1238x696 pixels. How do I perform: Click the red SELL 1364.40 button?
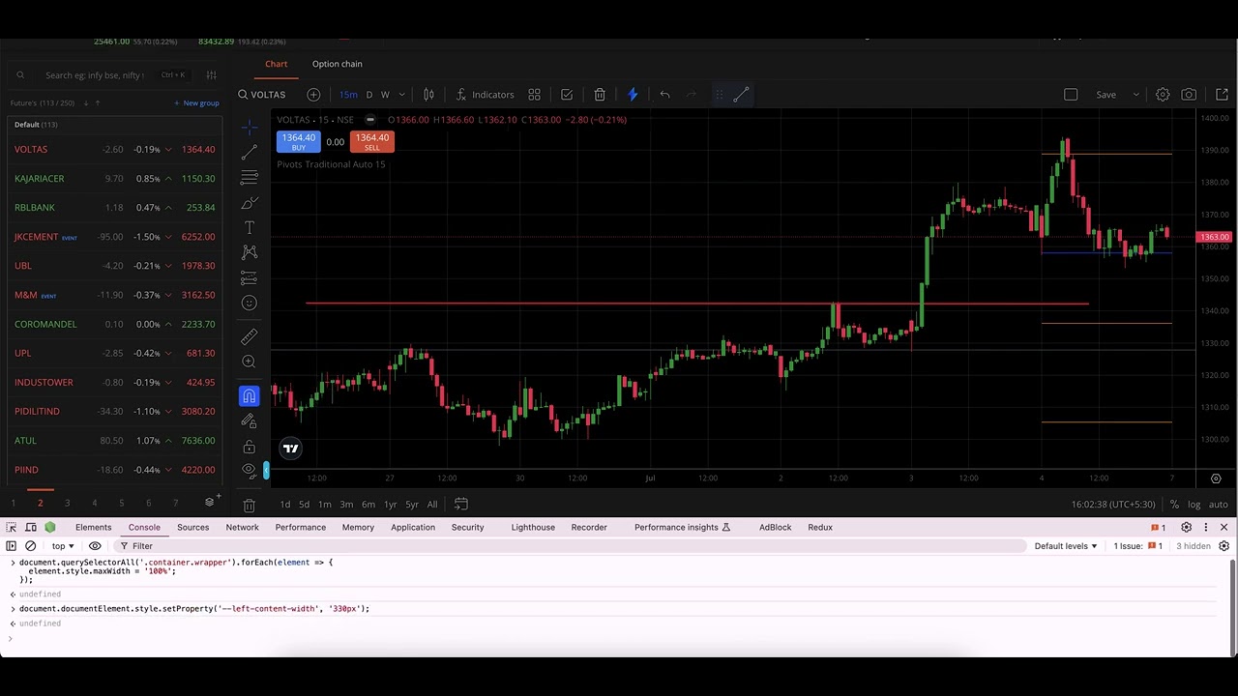click(371, 142)
